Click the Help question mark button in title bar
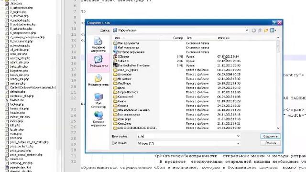This screenshot has height=172, width=306. pos(274,22)
